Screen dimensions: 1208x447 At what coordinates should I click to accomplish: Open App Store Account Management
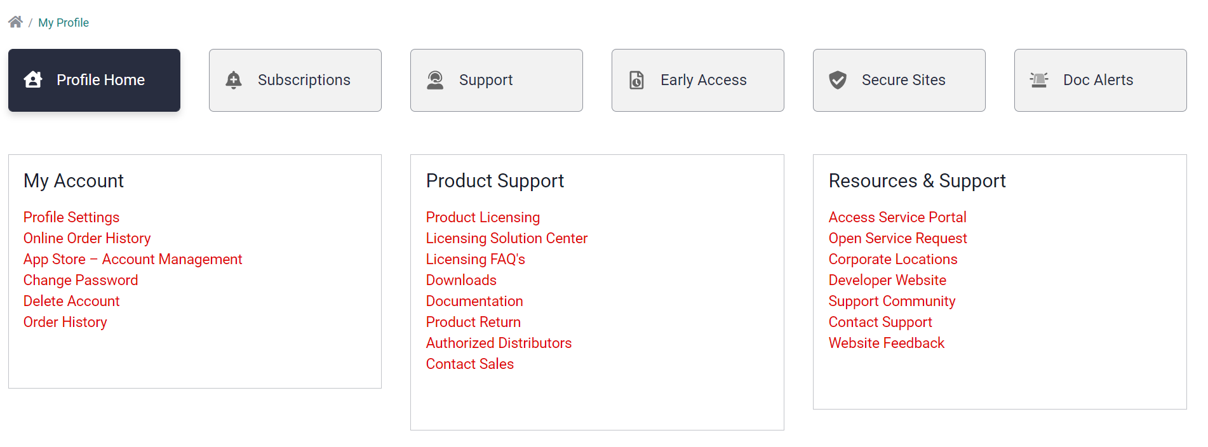(132, 259)
